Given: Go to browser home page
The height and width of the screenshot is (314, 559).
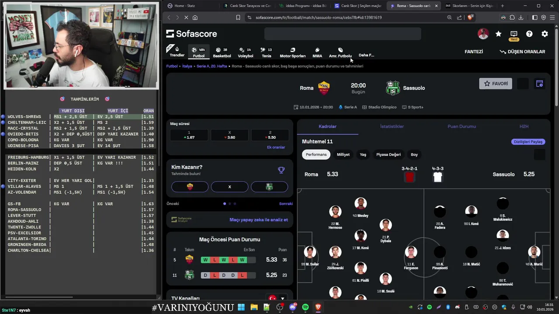Looking at the screenshot, I should pos(195,17).
